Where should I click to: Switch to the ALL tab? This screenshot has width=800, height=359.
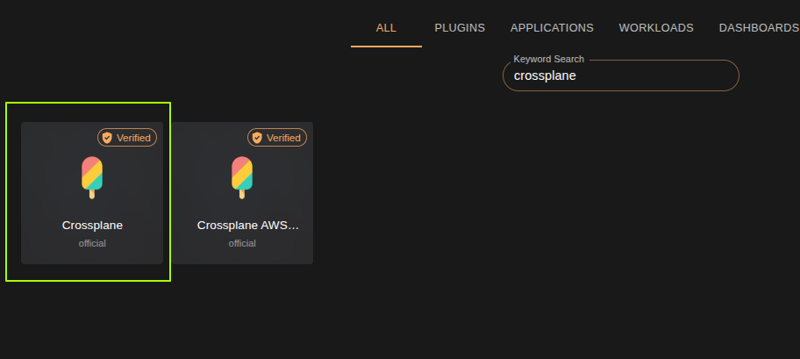click(386, 28)
